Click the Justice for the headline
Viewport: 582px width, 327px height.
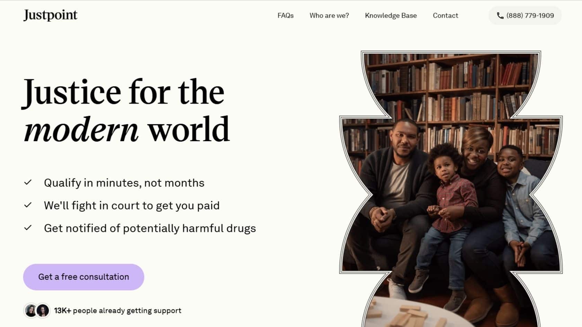[x=124, y=92]
